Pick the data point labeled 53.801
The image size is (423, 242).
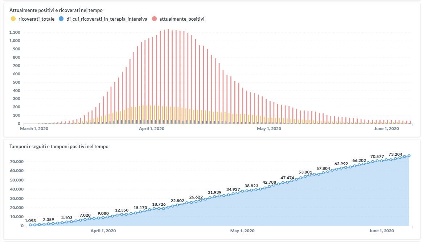[305, 176]
